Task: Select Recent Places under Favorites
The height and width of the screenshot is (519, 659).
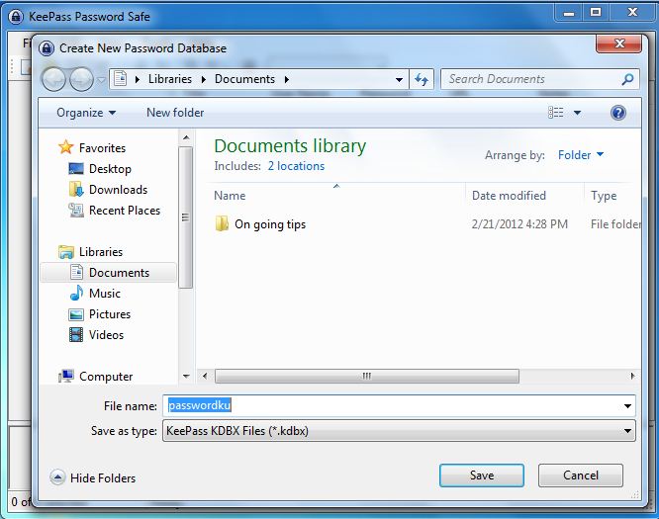Action: coord(125,210)
